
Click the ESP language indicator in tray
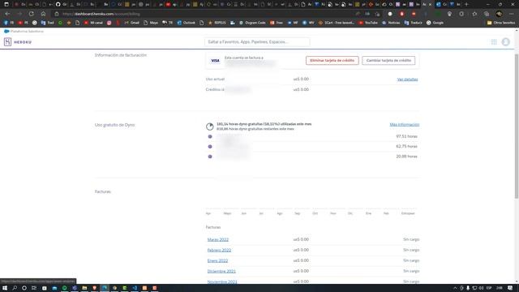489,288
